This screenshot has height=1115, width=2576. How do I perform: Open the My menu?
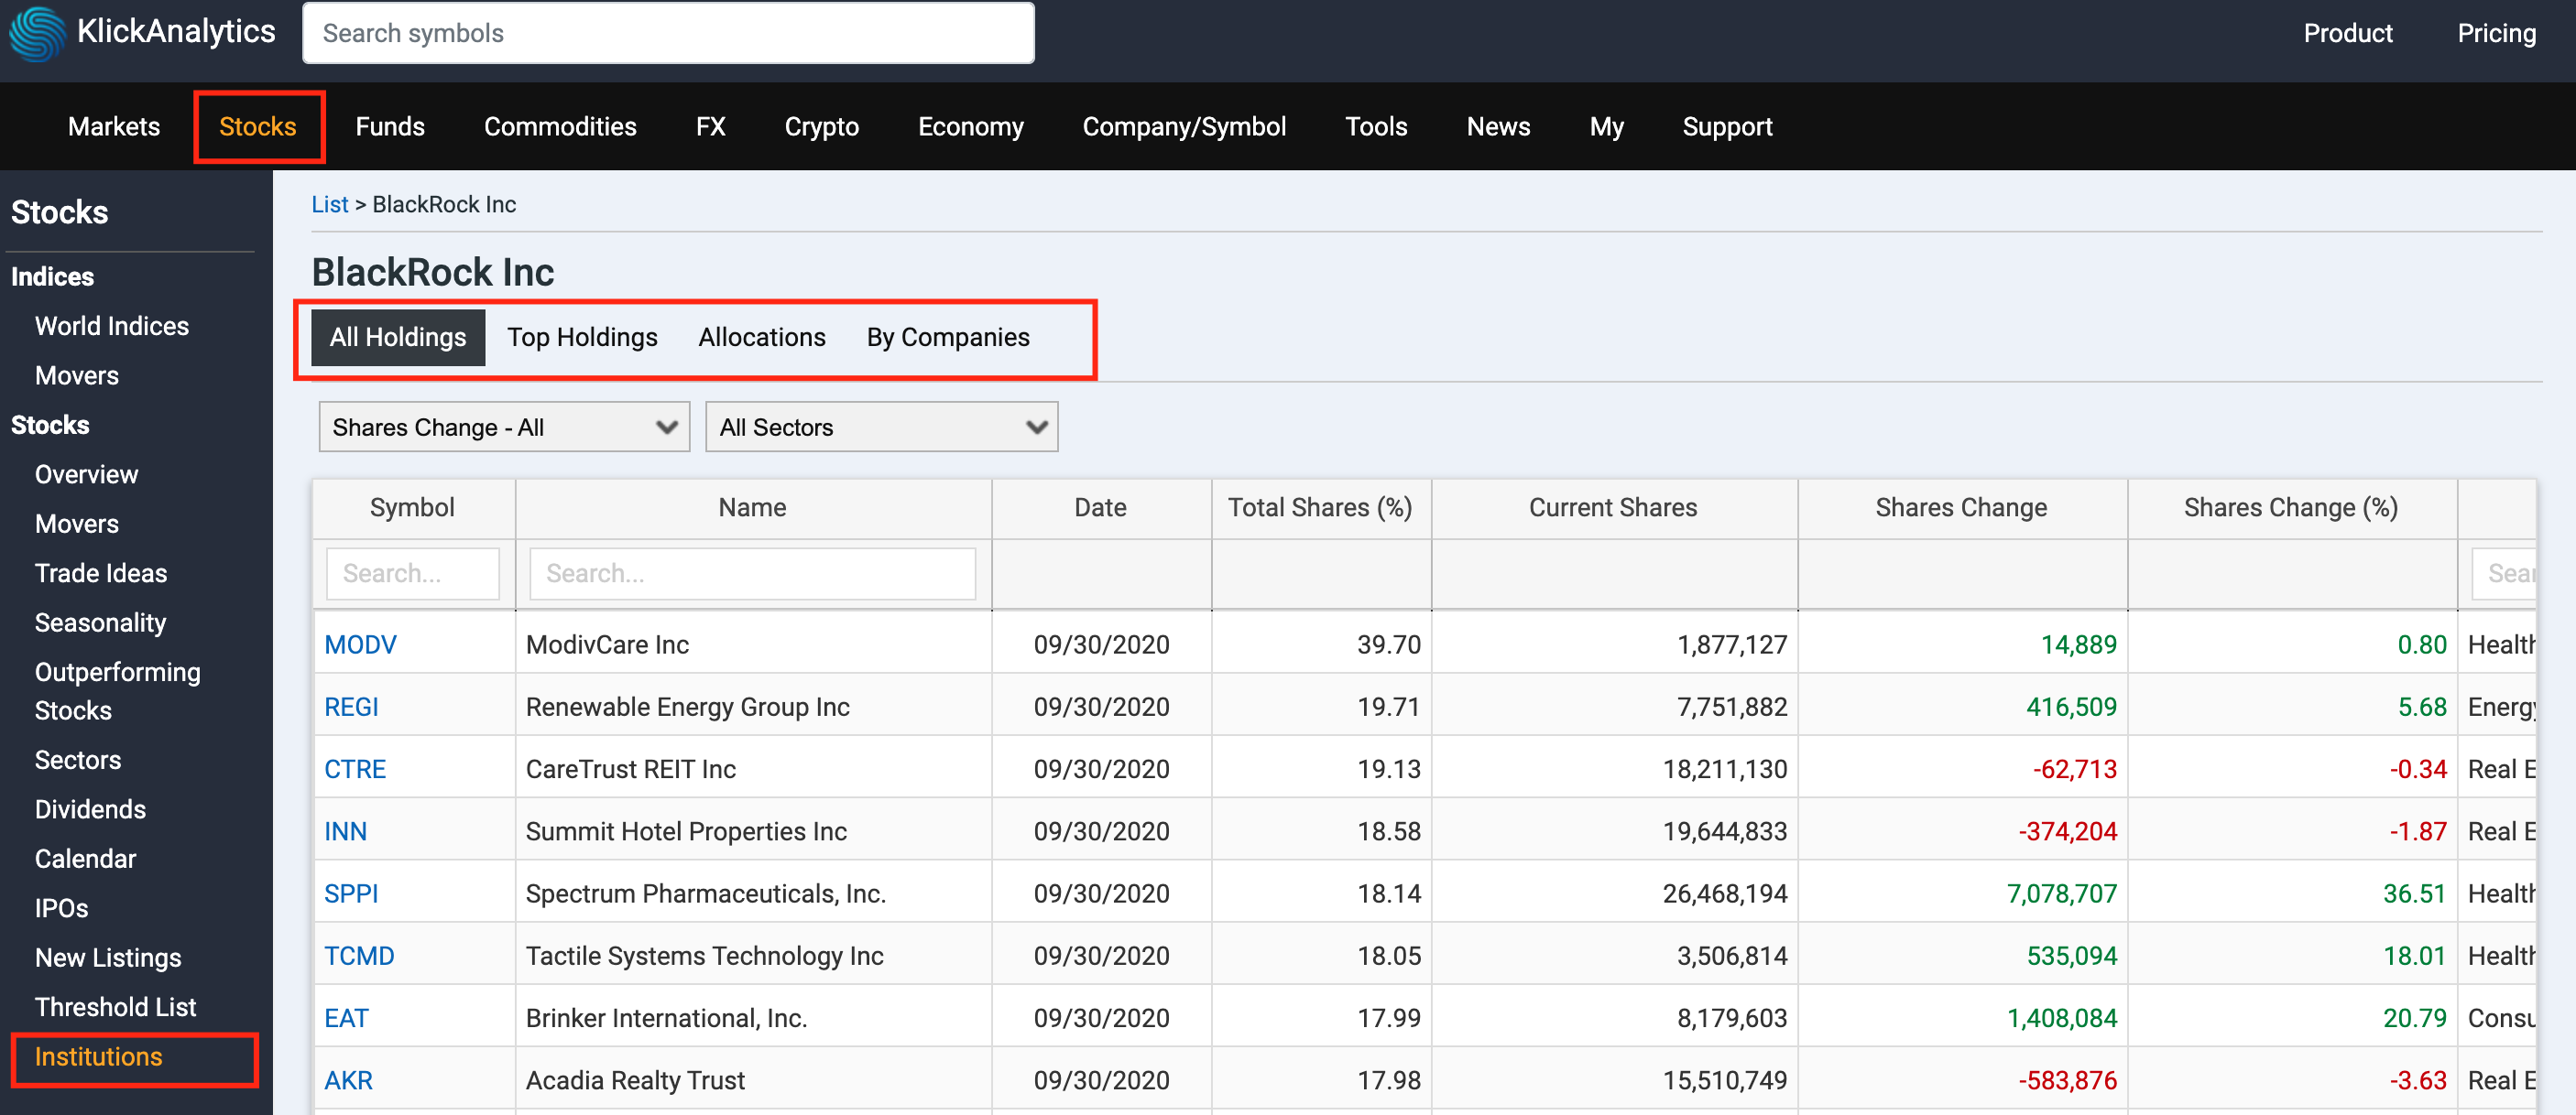click(1606, 127)
